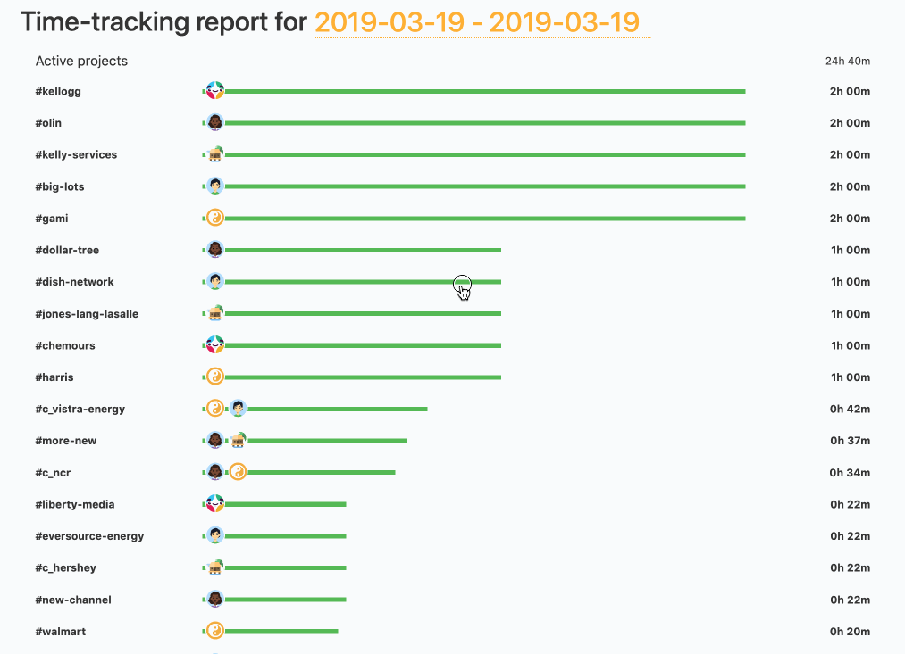This screenshot has height=654, width=905.
Task: Click the second avatar on #more-new row
Action: click(238, 440)
